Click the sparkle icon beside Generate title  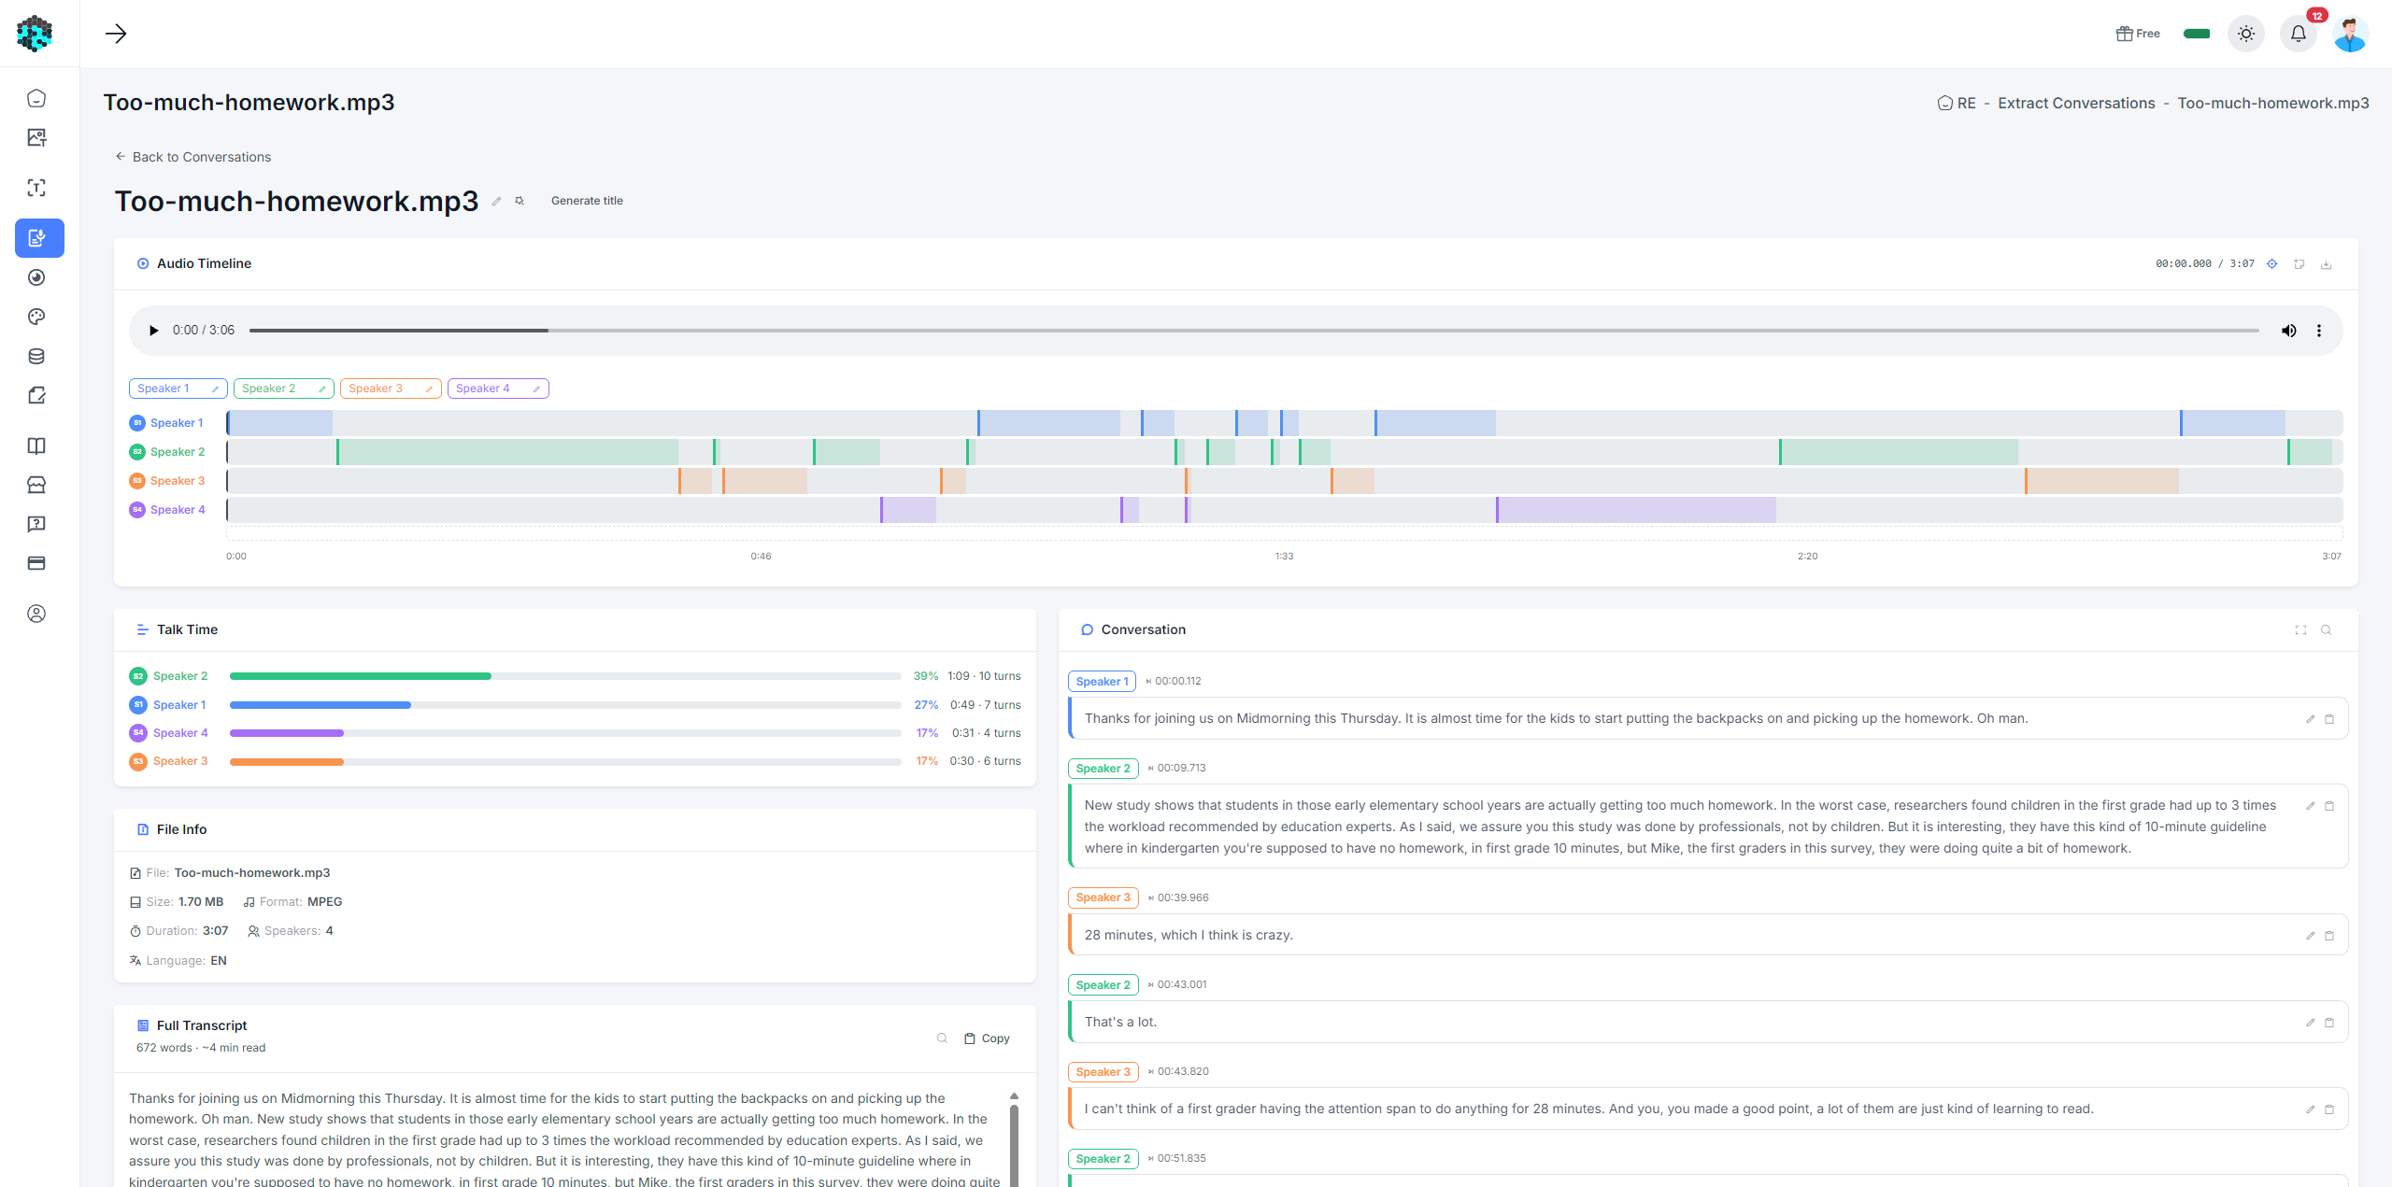pyautogui.click(x=520, y=201)
